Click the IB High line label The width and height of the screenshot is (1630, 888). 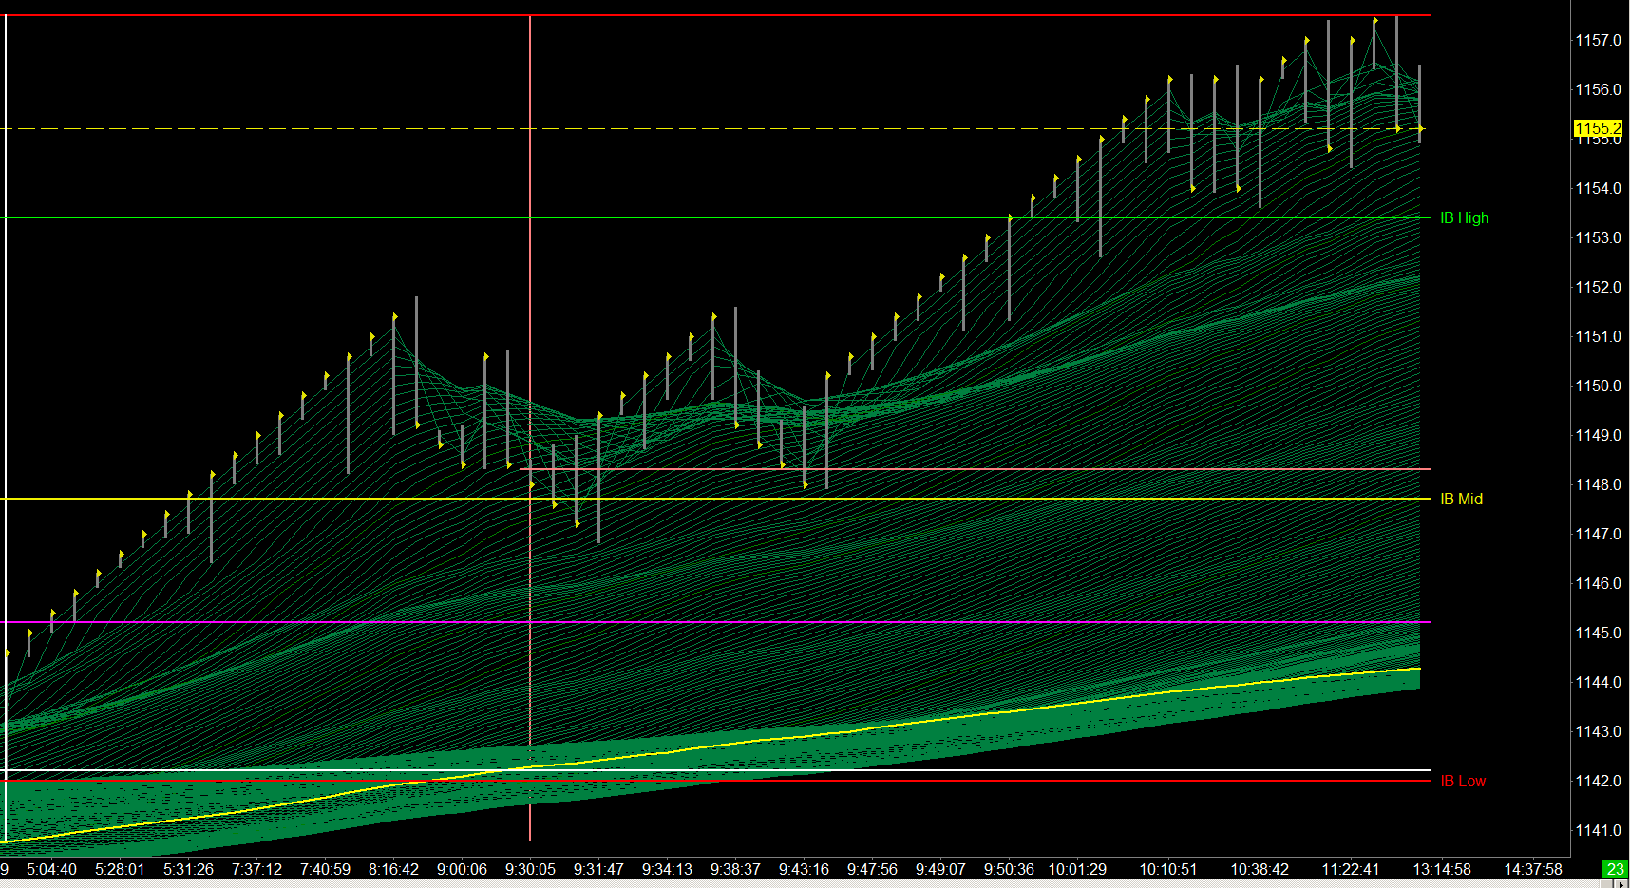(x=1464, y=218)
